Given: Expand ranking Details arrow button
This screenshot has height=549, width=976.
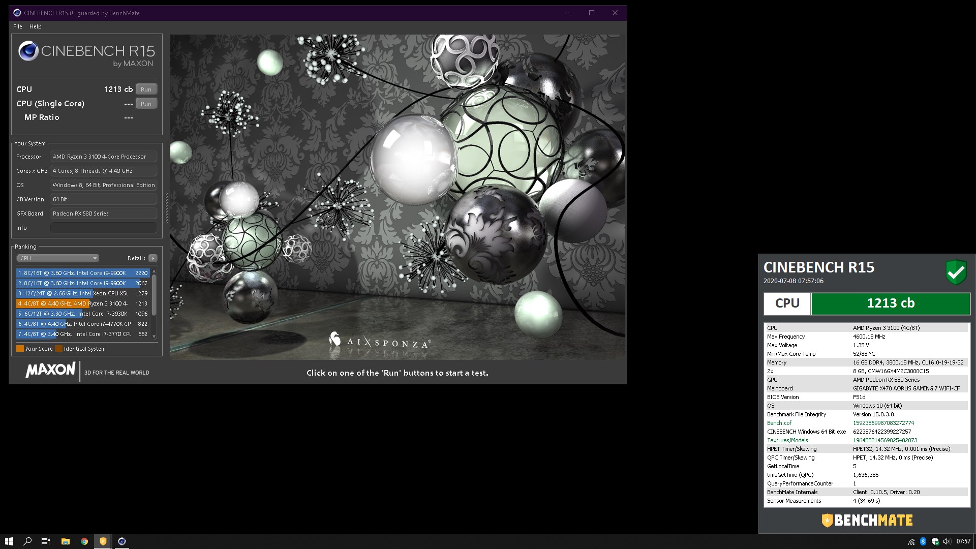Looking at the screenshot, I should (152, 258).
